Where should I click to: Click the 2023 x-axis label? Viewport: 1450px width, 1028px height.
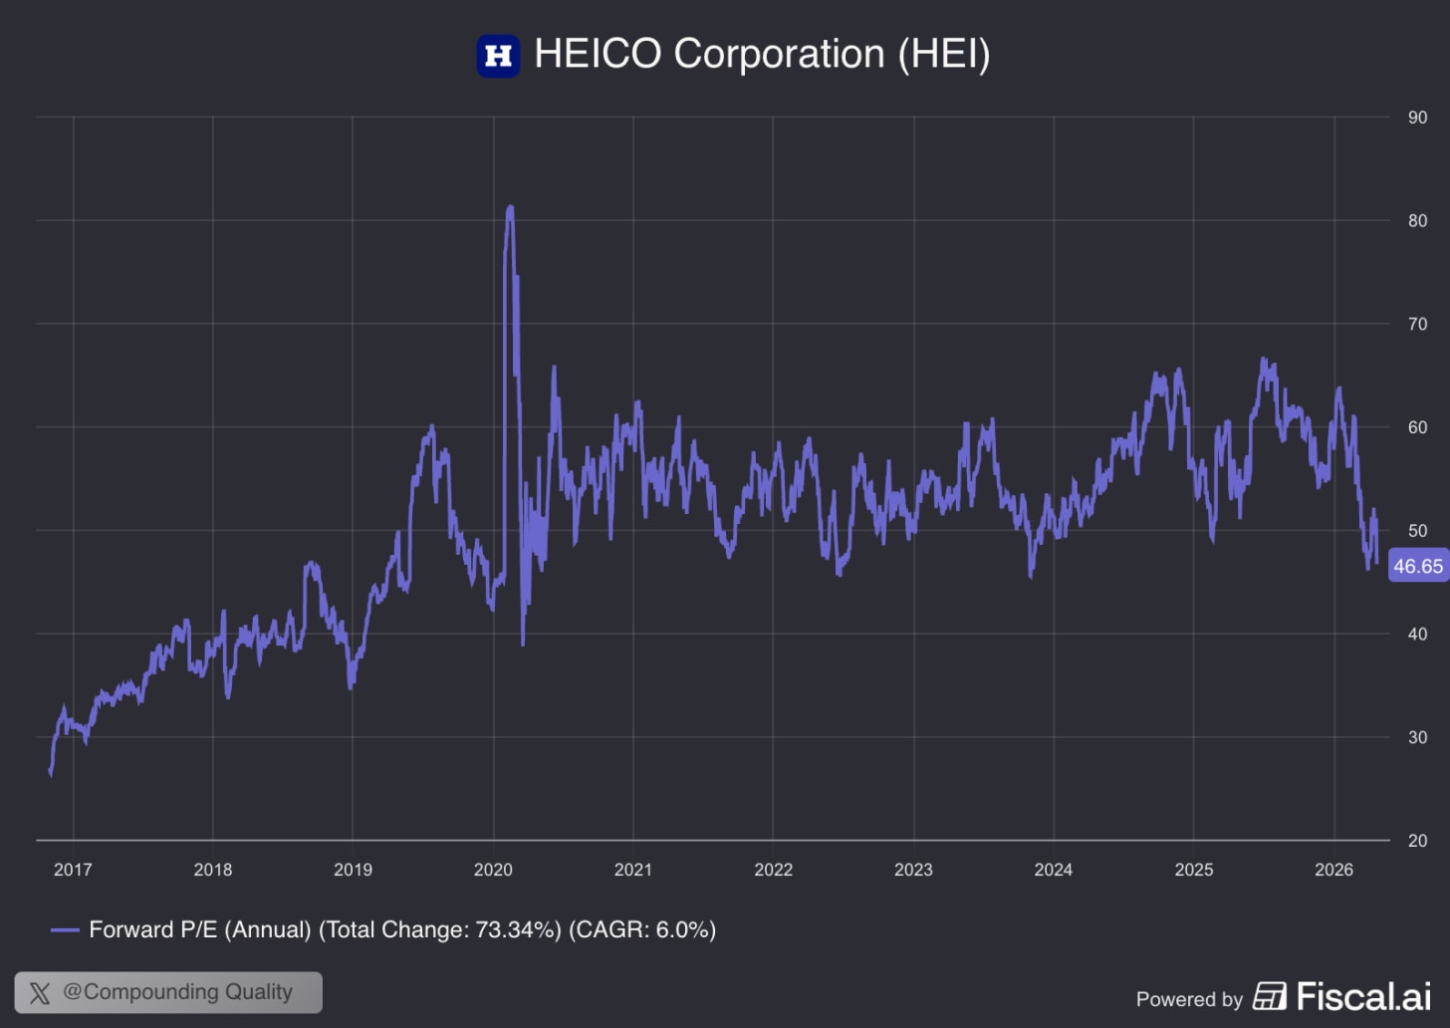(913, 870)
